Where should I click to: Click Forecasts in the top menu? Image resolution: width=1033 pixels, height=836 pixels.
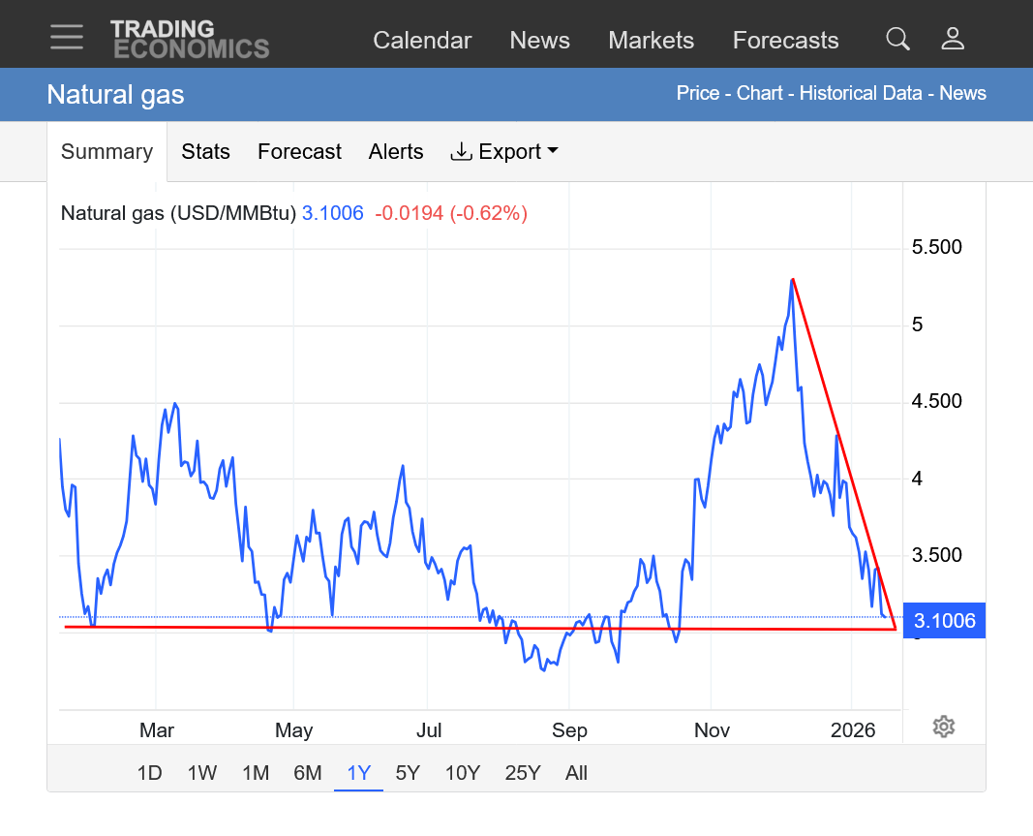785,41
